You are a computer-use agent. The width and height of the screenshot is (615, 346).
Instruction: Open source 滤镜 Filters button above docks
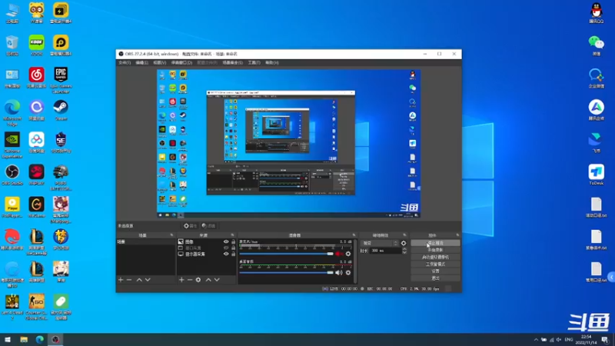[208, 226]
